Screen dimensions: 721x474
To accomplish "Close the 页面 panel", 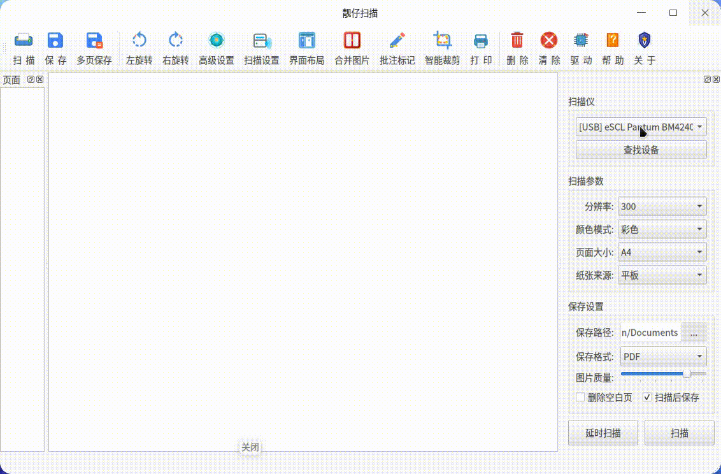I will (x=39, y=79).
